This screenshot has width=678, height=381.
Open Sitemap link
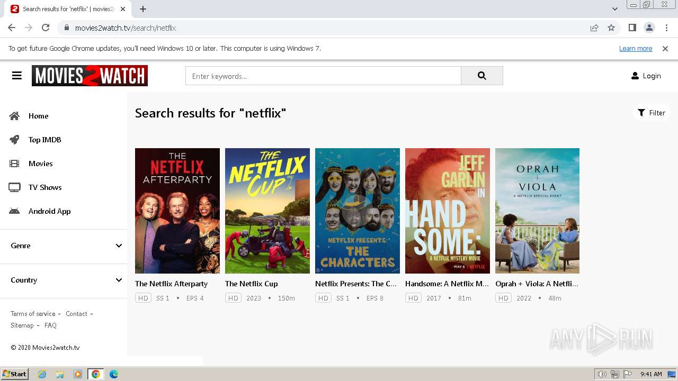point(22,325)
